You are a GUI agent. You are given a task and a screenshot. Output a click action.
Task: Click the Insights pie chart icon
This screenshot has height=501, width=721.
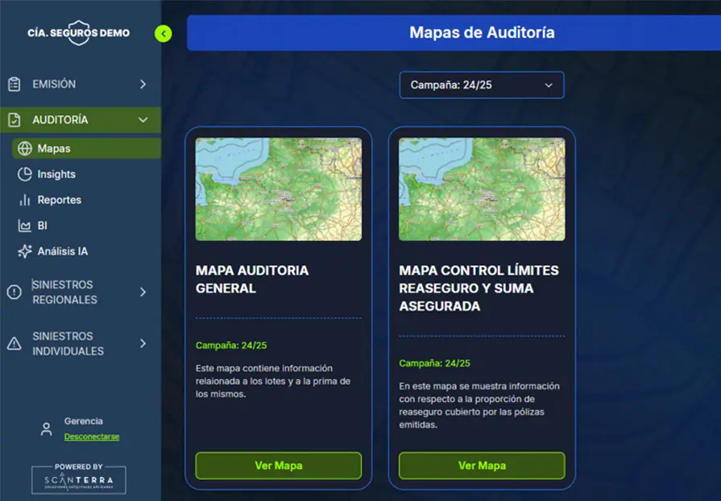coord(24,174)
